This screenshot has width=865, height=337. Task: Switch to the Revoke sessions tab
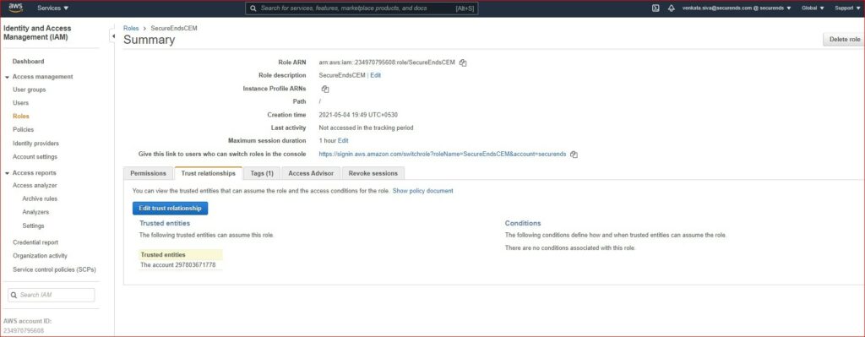coord(373,173)
